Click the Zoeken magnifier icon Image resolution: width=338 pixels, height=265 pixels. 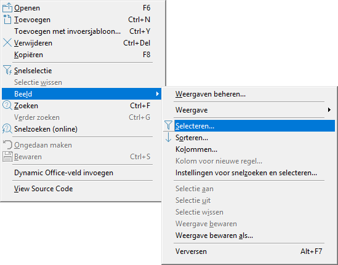tap(7, 106)
